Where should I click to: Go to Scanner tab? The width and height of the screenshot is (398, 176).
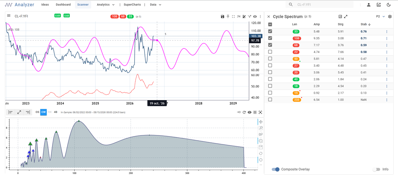click(83, 5)
